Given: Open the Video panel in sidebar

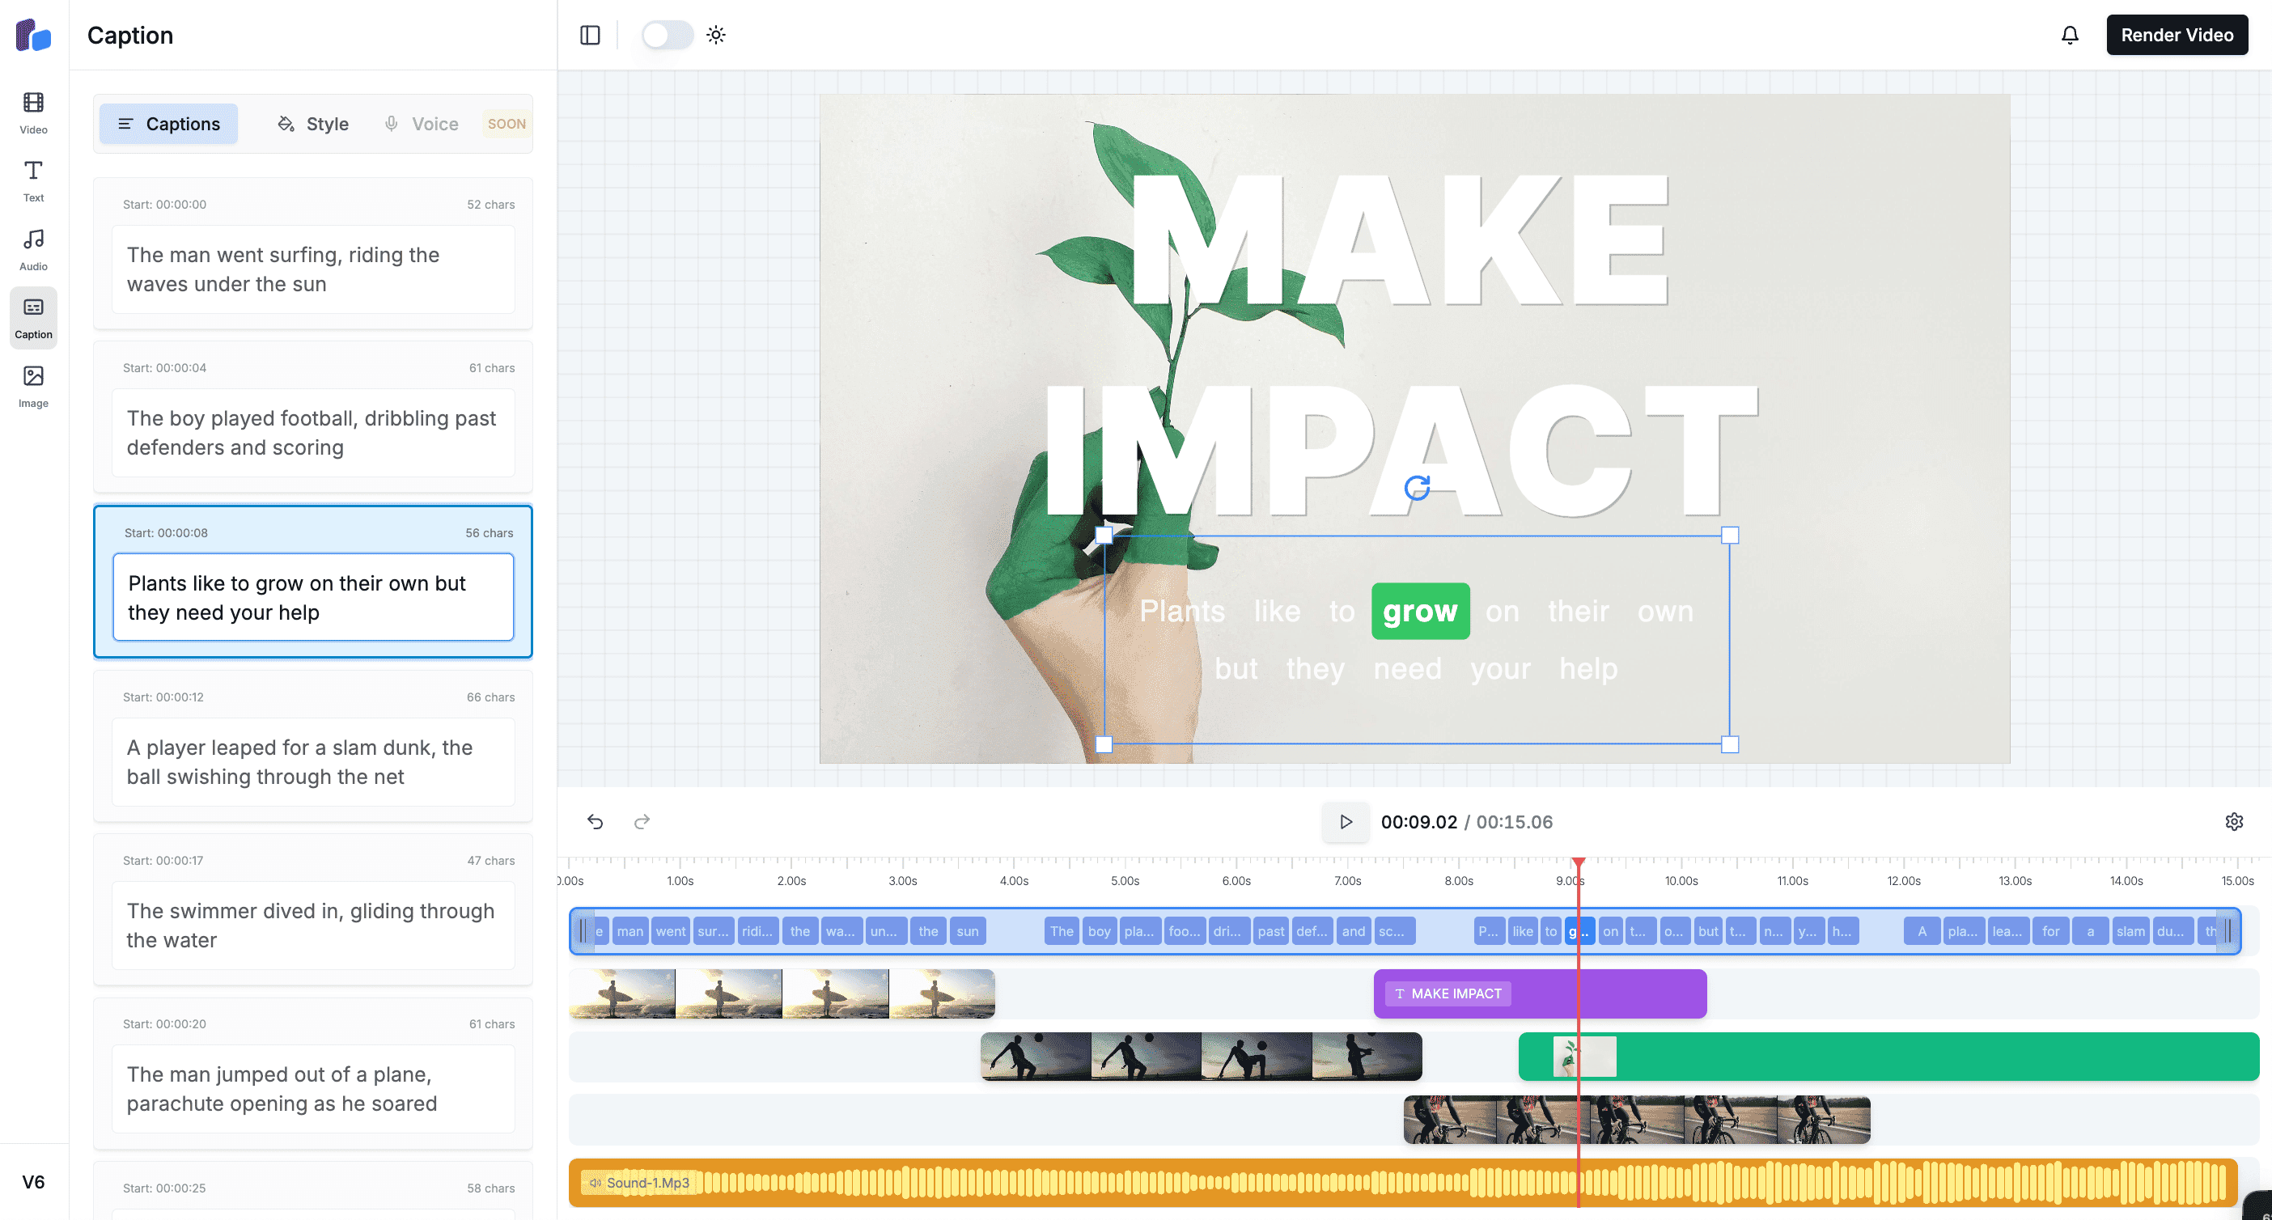Looking at the screenshot, I should coord(33,112).
